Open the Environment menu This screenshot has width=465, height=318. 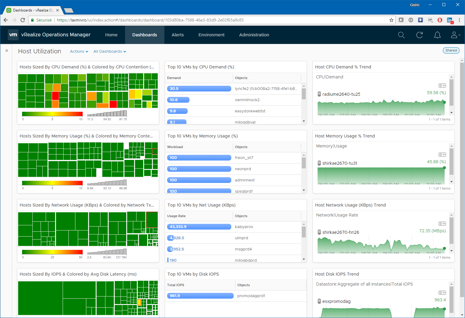(x=211, y=35)
